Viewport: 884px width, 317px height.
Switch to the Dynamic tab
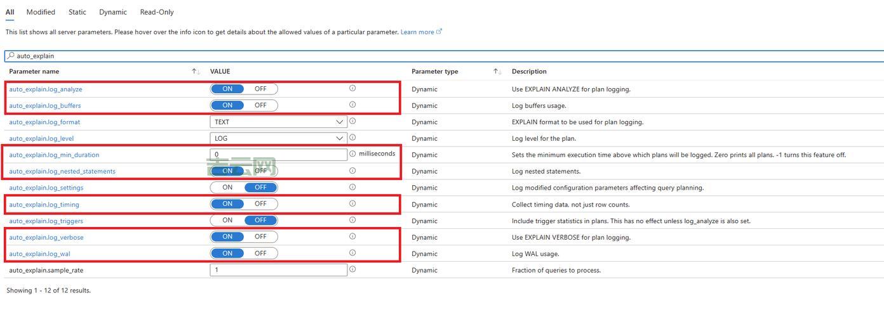[113, 12]
